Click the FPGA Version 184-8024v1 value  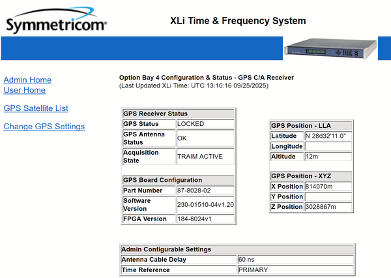coord(205,219)
